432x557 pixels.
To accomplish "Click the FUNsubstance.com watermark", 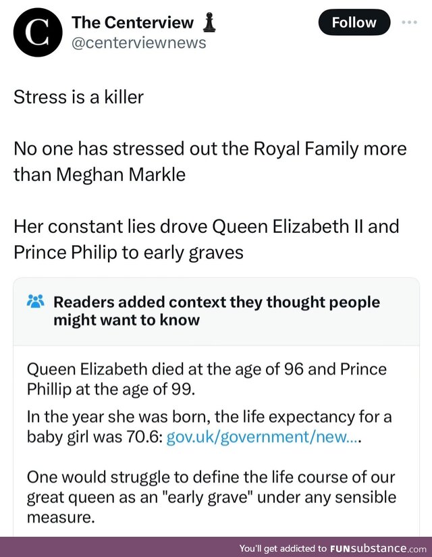I will pos(377,548).
